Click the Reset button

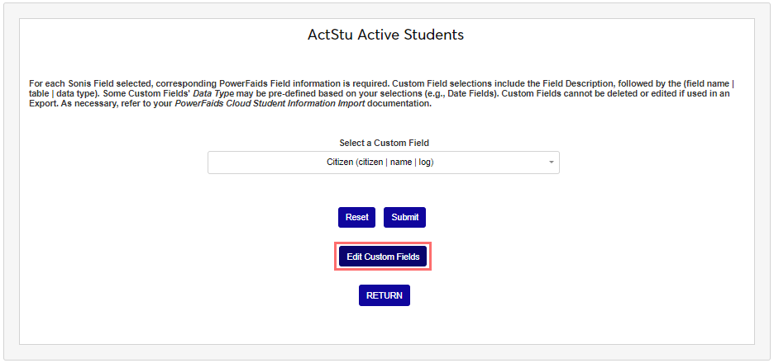pyautogui.click(x=356, y=217)
